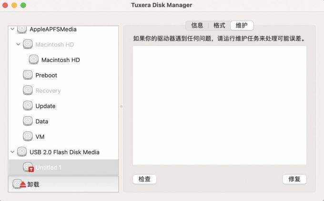Select the Update volume
Viewport: 324px width, 201px height.
pos(63,106)
